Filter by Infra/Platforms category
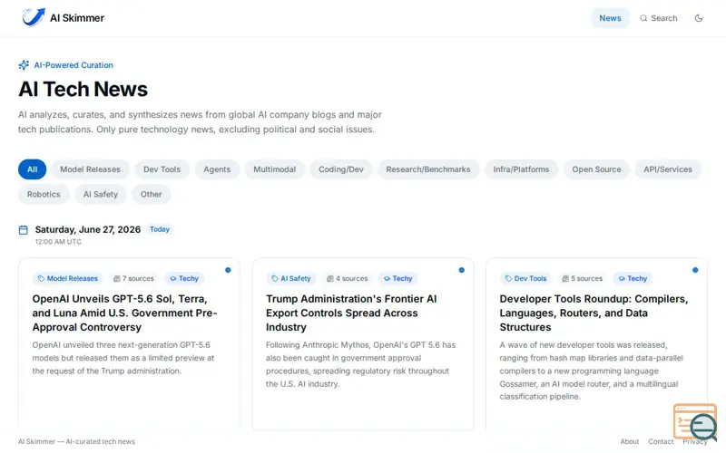The image size is (726, 453). (521, 169)
